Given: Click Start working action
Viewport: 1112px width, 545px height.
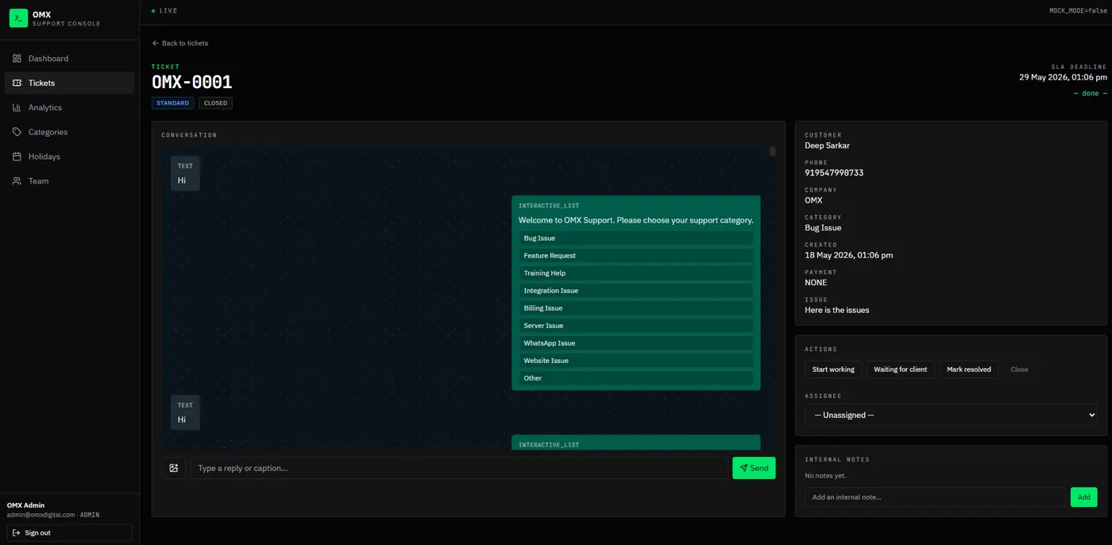Looking at the screenshot, I should (x=833, y=369).
